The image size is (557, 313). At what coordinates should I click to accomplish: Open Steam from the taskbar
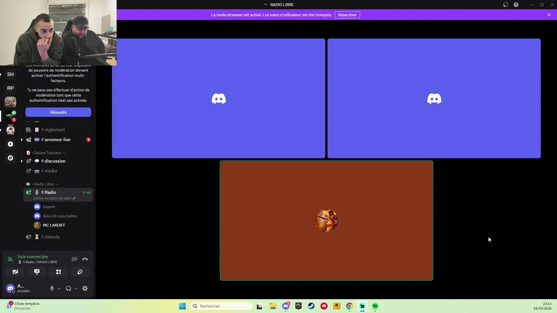tap(311, 306)
